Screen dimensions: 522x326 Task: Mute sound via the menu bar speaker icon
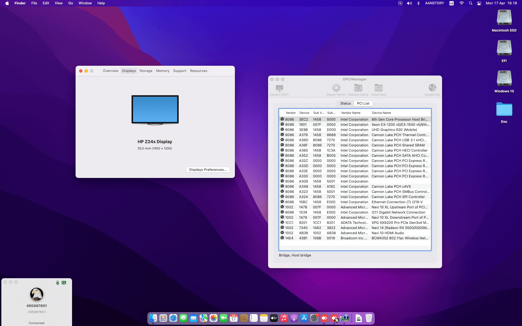coord(409,3)
